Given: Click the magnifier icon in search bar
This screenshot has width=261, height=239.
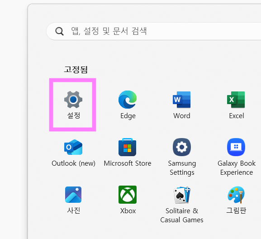Looking at the screenshot, I should pos(59,31).
